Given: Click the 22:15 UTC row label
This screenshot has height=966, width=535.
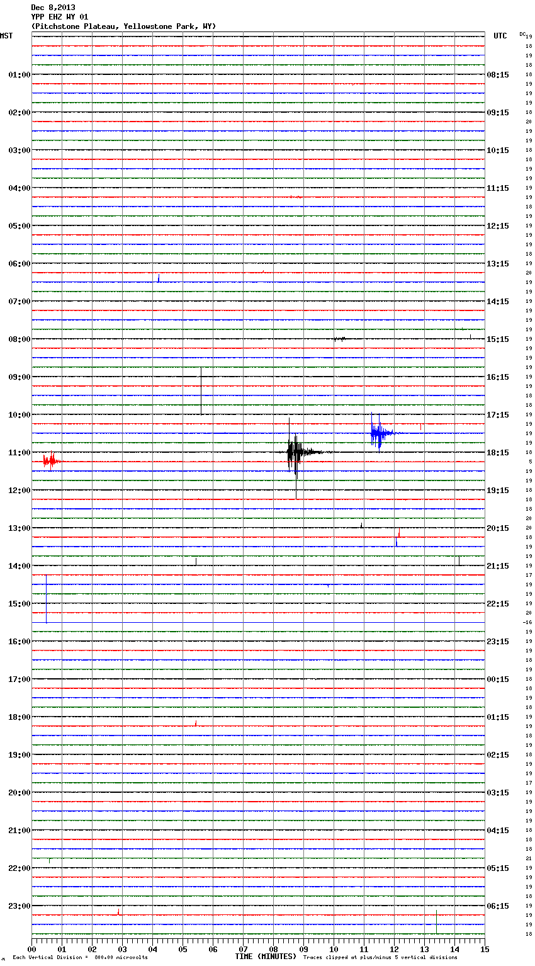Looking at the screenshot, I should pyautogui.click(x=498, y=604).
